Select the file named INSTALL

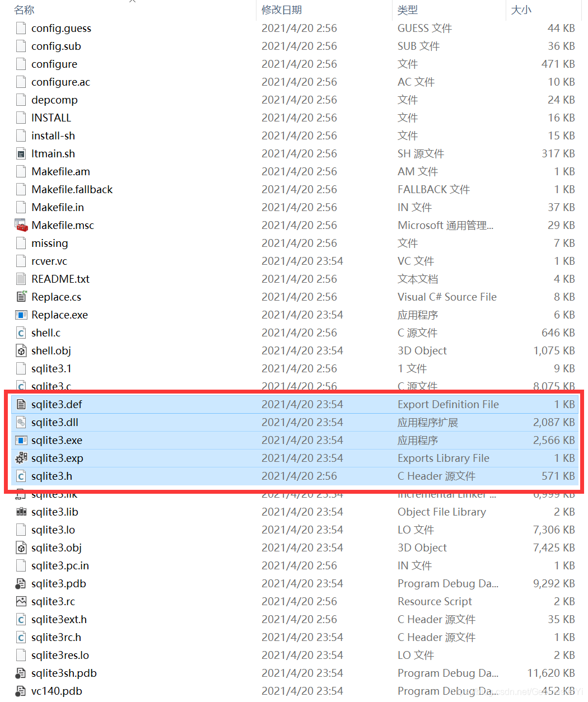51,118
